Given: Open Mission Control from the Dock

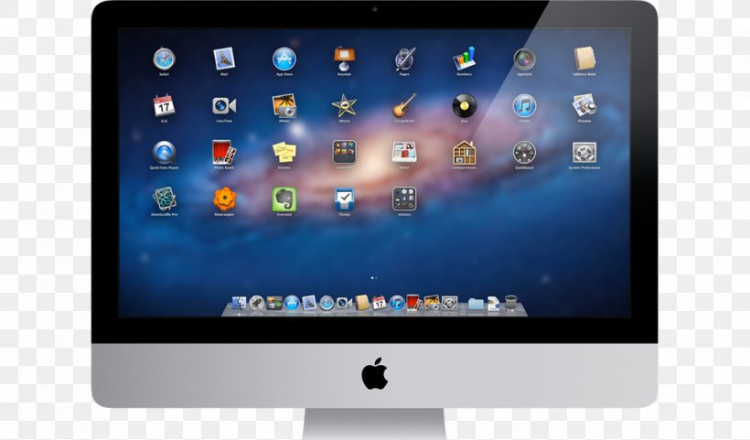Looking at the screenshot, I should point(274,303).
